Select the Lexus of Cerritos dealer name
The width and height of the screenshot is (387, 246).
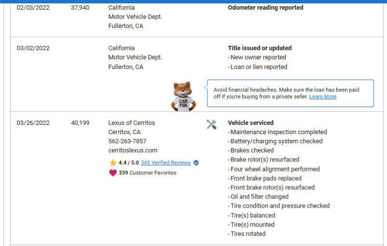tap(132, 123)
